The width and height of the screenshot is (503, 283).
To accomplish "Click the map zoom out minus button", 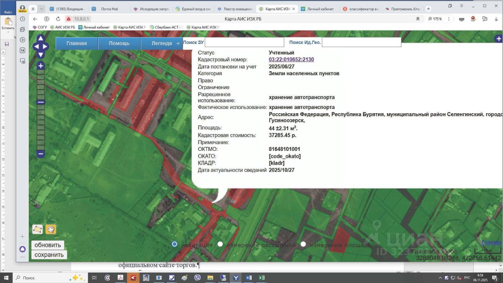I will click(40, 154).
